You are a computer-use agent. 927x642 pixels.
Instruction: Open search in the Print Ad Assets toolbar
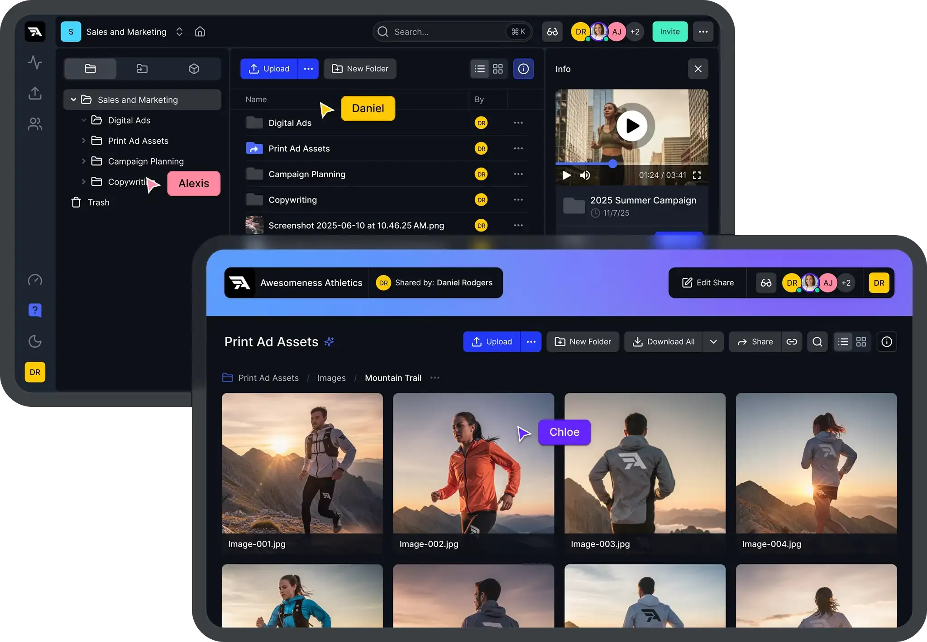click(x=817, y=342)
